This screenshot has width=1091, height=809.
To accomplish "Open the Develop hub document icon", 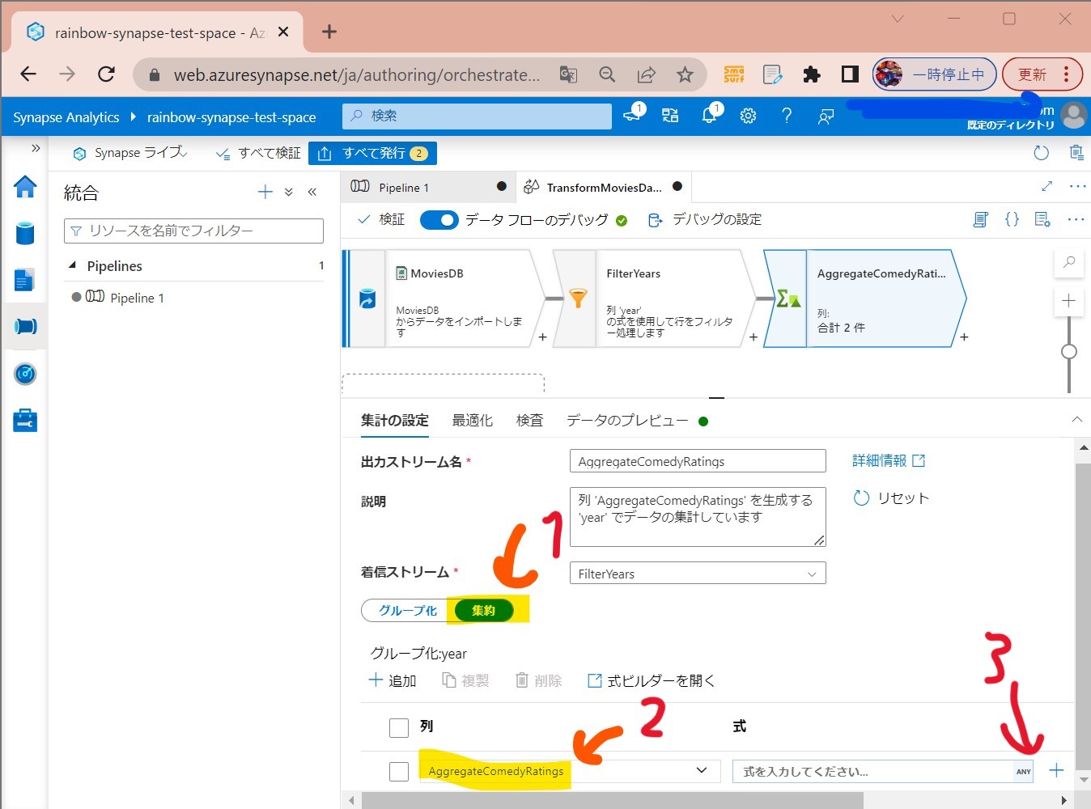I will coord(25,280).
